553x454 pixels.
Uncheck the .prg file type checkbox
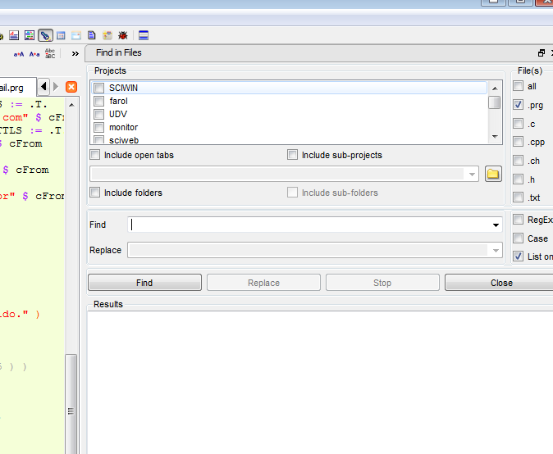coord(518,105)
